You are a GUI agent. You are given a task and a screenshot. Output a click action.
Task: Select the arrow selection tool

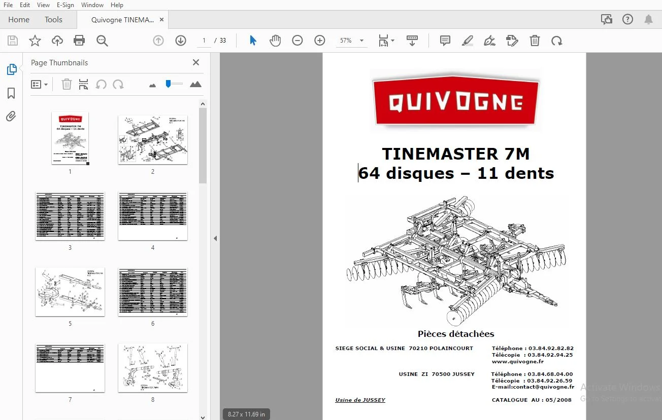coord(253,41)
